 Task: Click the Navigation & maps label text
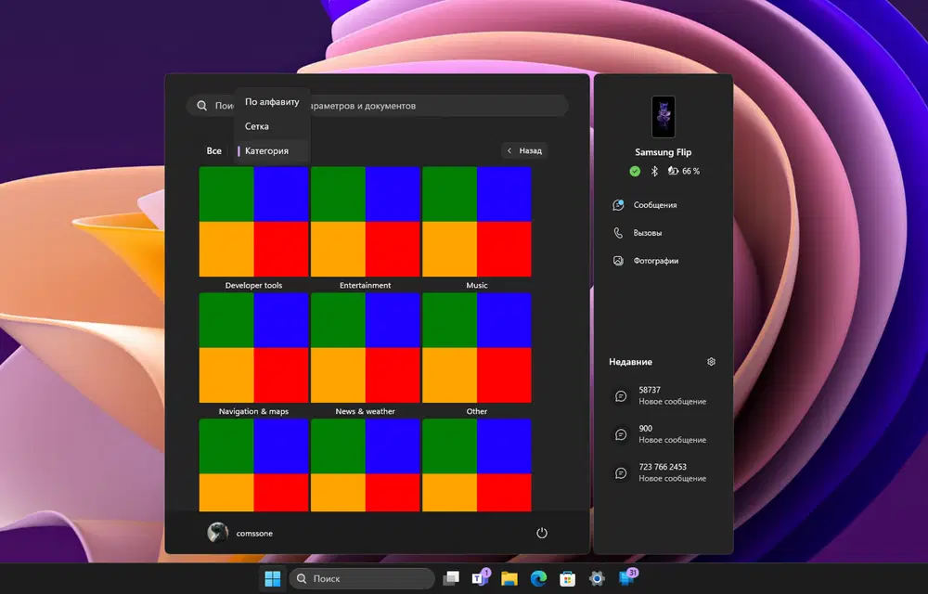tap(254, 411)
